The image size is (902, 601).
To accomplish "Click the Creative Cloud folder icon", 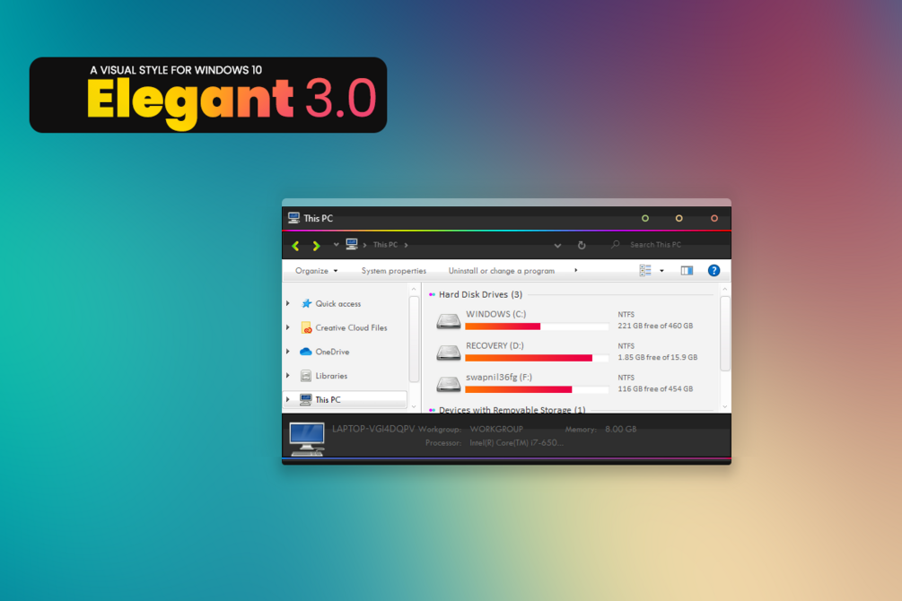I will [x=306, y=327].
